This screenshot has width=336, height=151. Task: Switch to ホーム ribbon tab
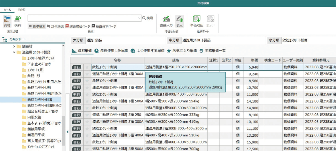[8, 10]
